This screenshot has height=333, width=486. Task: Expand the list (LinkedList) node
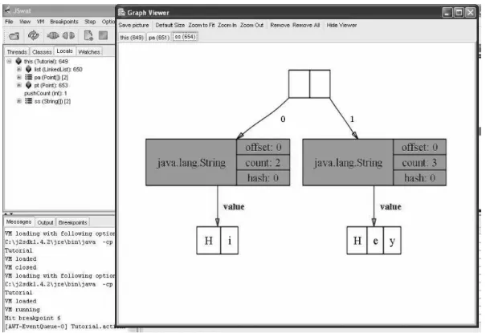point(19,69)
